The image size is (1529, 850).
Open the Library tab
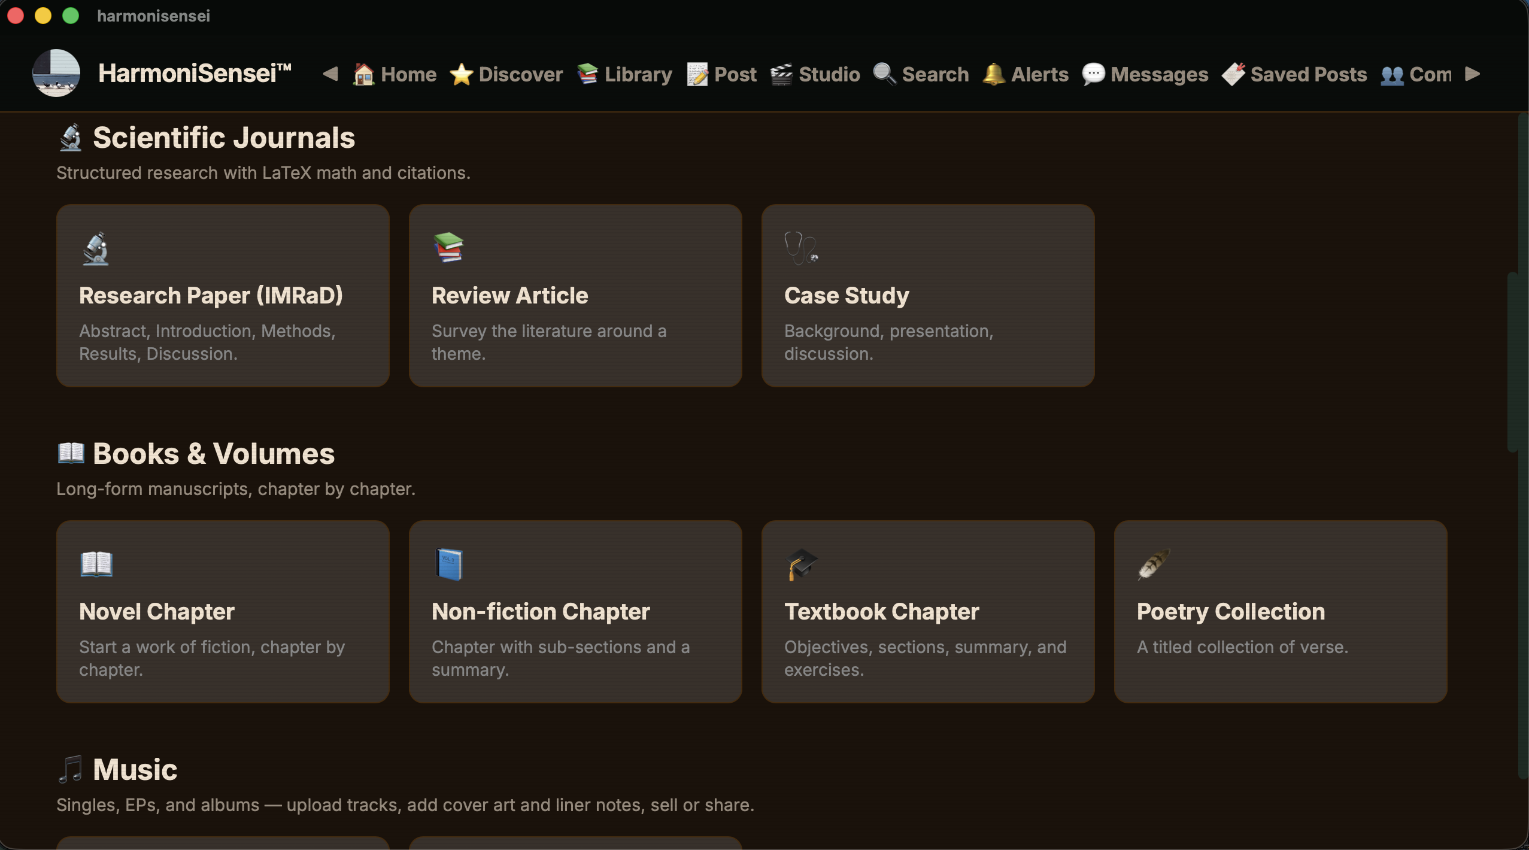pyautogui.click(x=624, y=74)
